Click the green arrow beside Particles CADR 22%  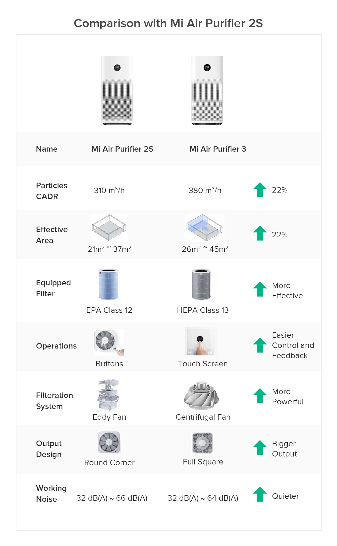click(260, 190)
